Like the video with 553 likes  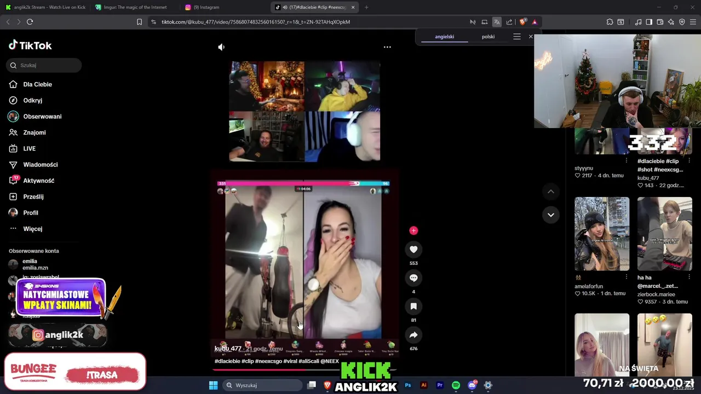pyautogui.click(x=413, y=250)
